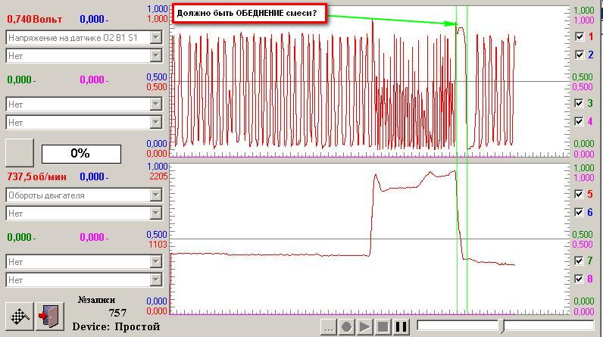Click the pause playback button

pos(401,327)
